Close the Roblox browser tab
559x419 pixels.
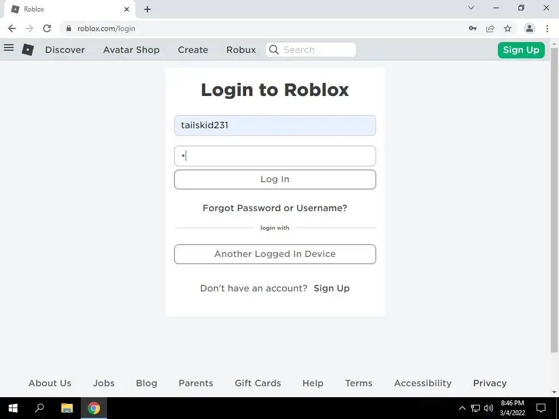(127, 9)
